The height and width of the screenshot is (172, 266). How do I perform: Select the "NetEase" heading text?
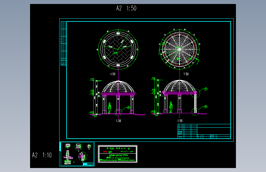pos(121,148)
